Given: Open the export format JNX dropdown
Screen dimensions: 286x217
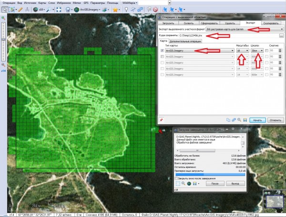Looking at the screenshot, I should 245,29.
